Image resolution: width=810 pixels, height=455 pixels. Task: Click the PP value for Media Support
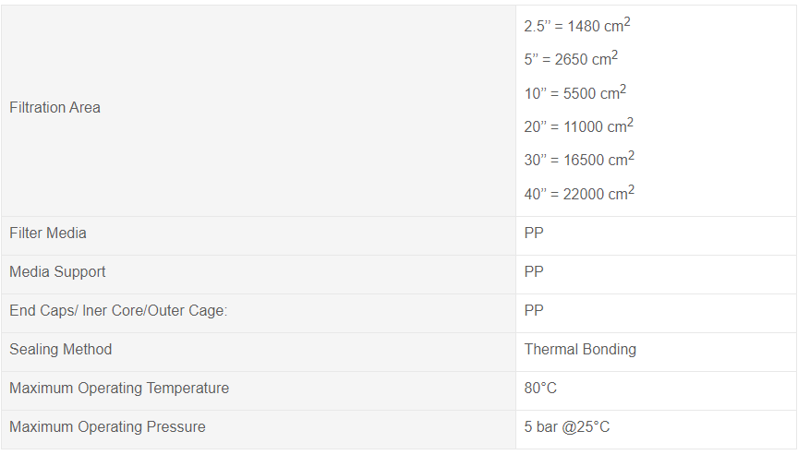[x=534, y=271]
